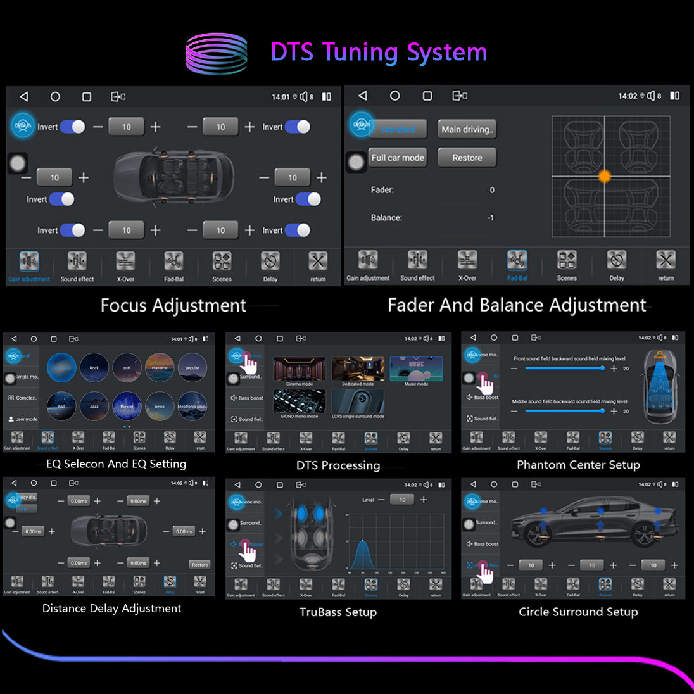The width and height of the screenshot is (694, 694).
Task: Select the Cinema mode thumbnail
Action: [299, 370]
